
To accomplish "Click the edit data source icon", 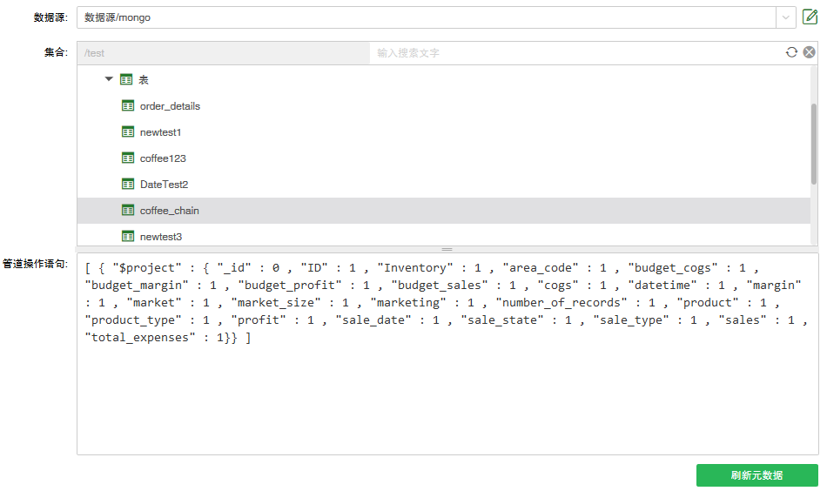I will click(x=810, y=17).
